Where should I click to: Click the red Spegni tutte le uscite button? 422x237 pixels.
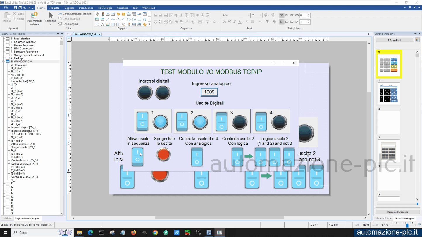click(163, 154)
